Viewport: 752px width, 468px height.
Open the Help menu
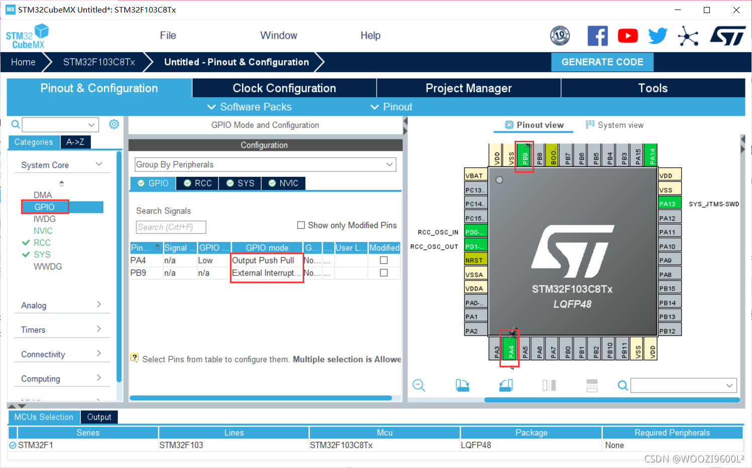[x=370, y=36]
